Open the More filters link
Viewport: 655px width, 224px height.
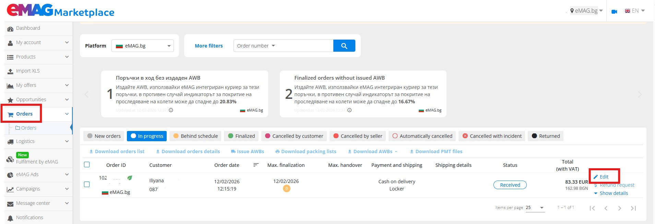pos(209,46)
